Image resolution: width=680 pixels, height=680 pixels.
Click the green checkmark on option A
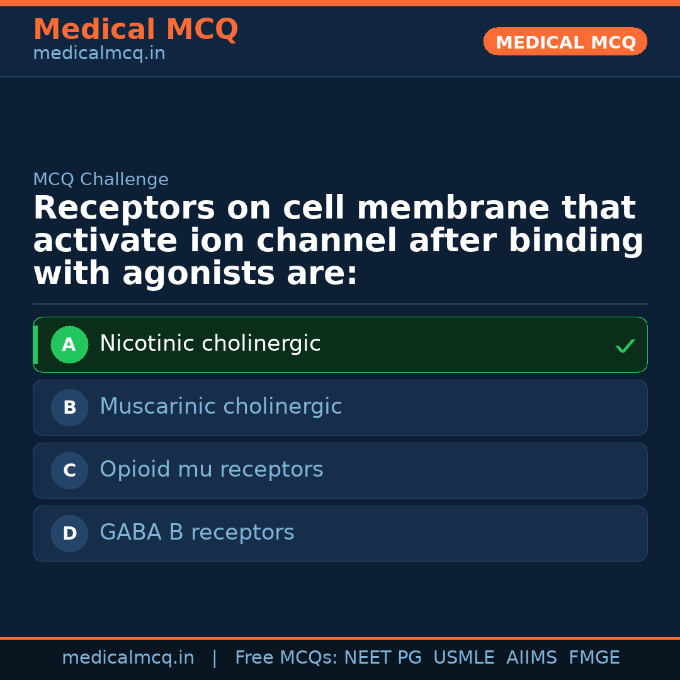tap(625, 346)
